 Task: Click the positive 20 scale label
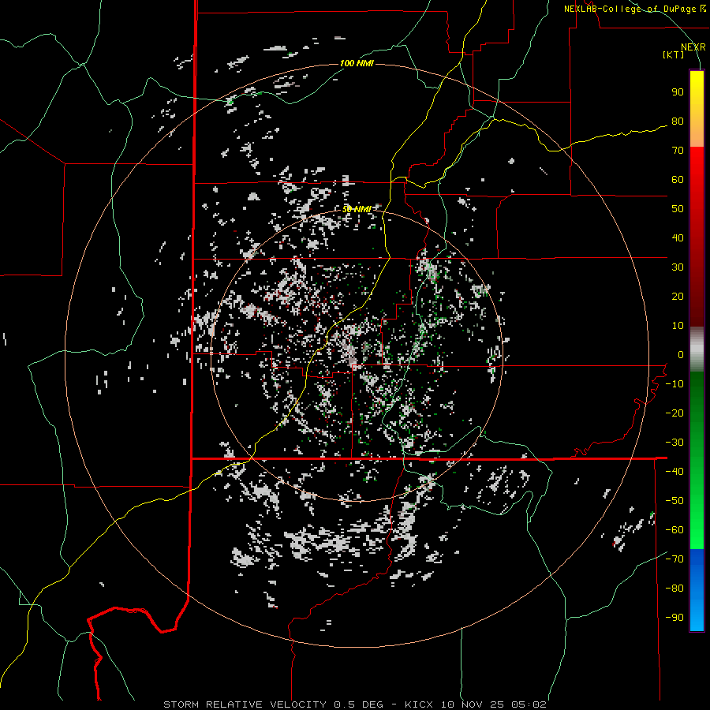[678, 296]
